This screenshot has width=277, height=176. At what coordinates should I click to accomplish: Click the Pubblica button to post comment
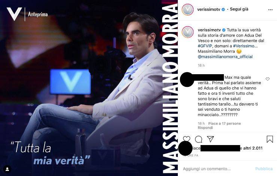(264, 169)
